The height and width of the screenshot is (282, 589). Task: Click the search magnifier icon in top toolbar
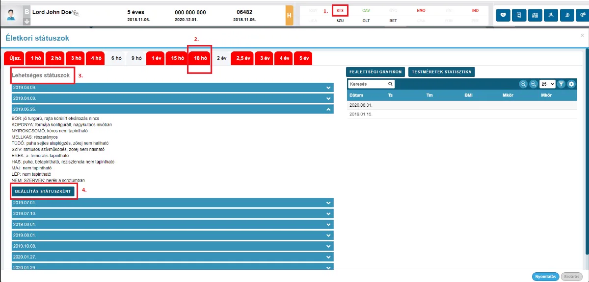tap(567, 15)
